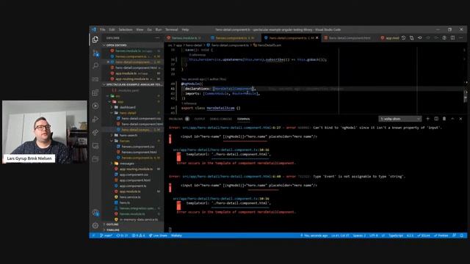This screenshot has height=264, width=470.
Task: Collapse the app folder
Action: point(120,102)
